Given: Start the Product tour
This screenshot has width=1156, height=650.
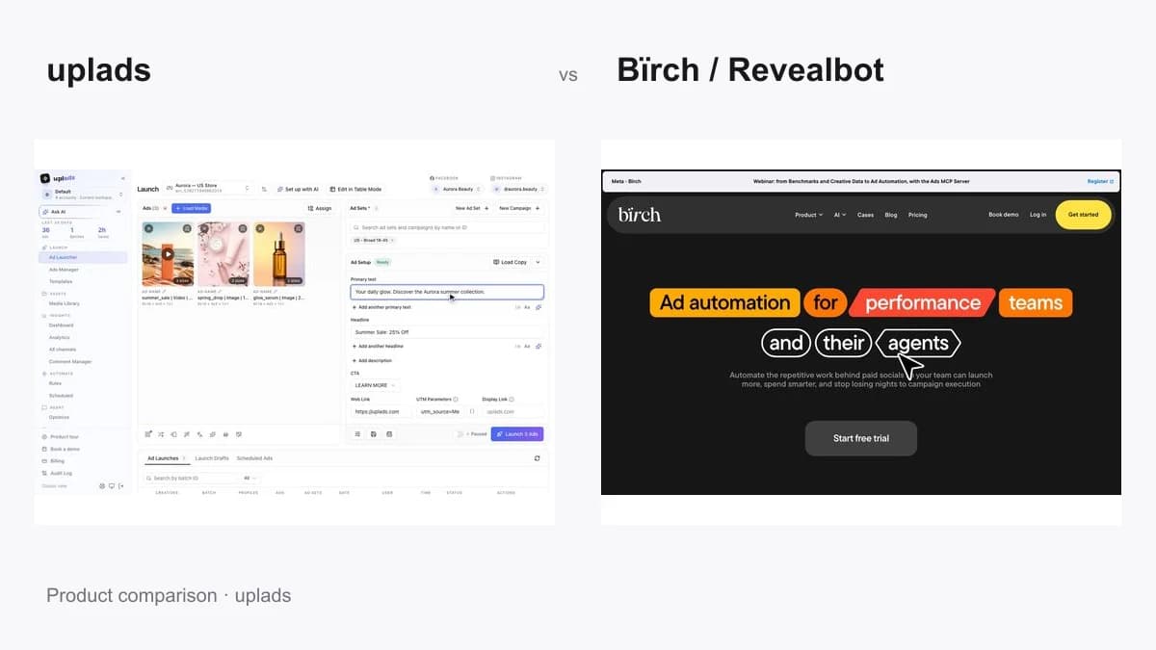Looking at the screenshot, I should (x=61, y=436).
